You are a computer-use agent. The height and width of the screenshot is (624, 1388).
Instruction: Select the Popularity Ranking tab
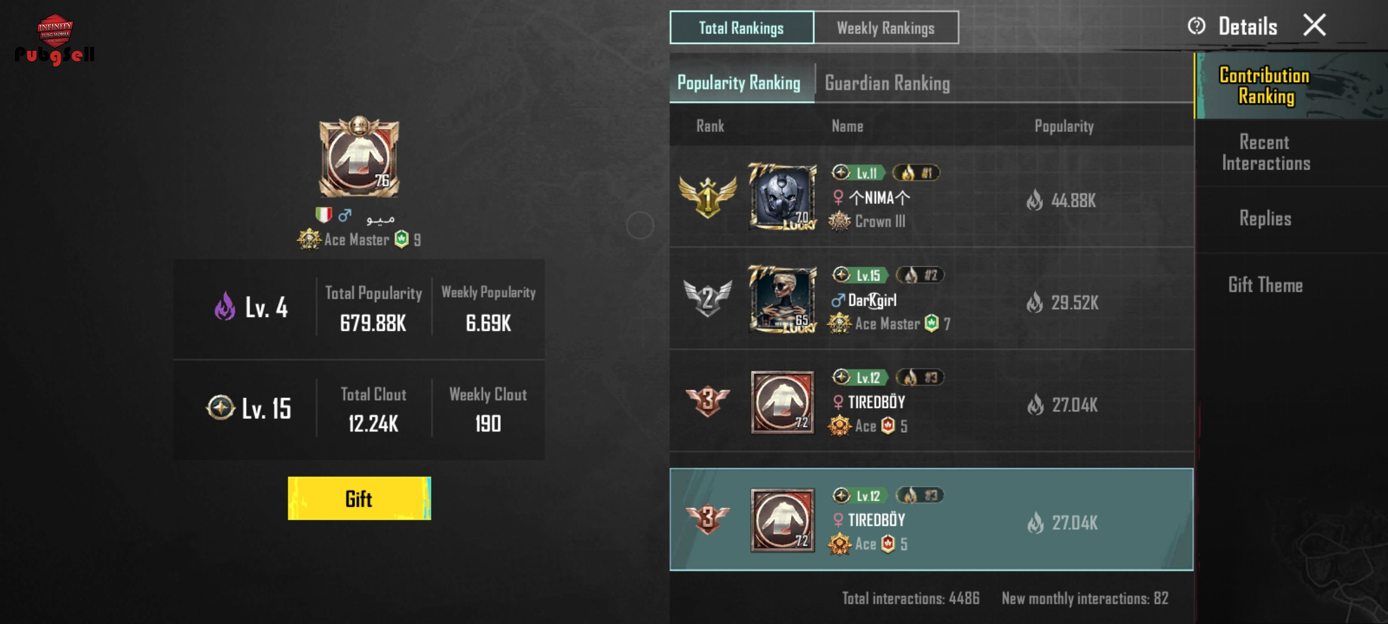point(739,83)
